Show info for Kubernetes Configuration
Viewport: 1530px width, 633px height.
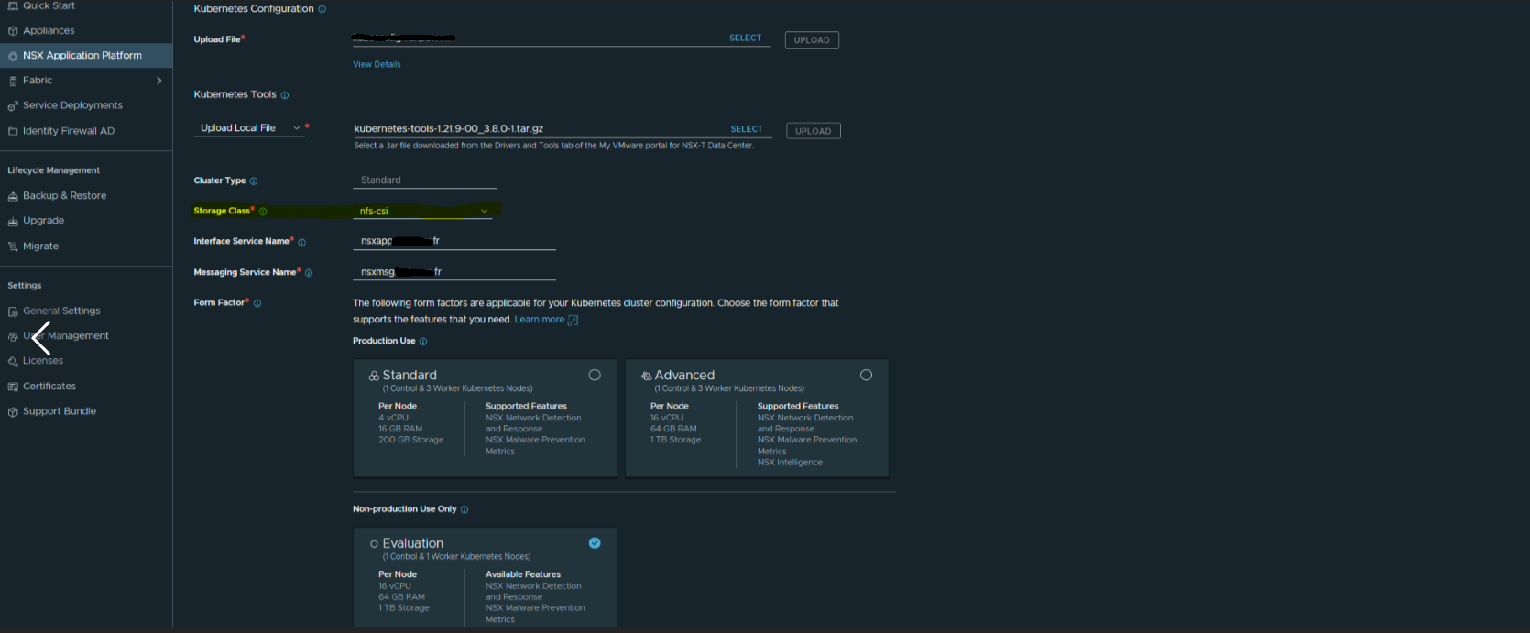(x=322, y=9)
